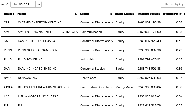
Task: Sort by the Ticker column arrow
Action: tap(14, 14)
